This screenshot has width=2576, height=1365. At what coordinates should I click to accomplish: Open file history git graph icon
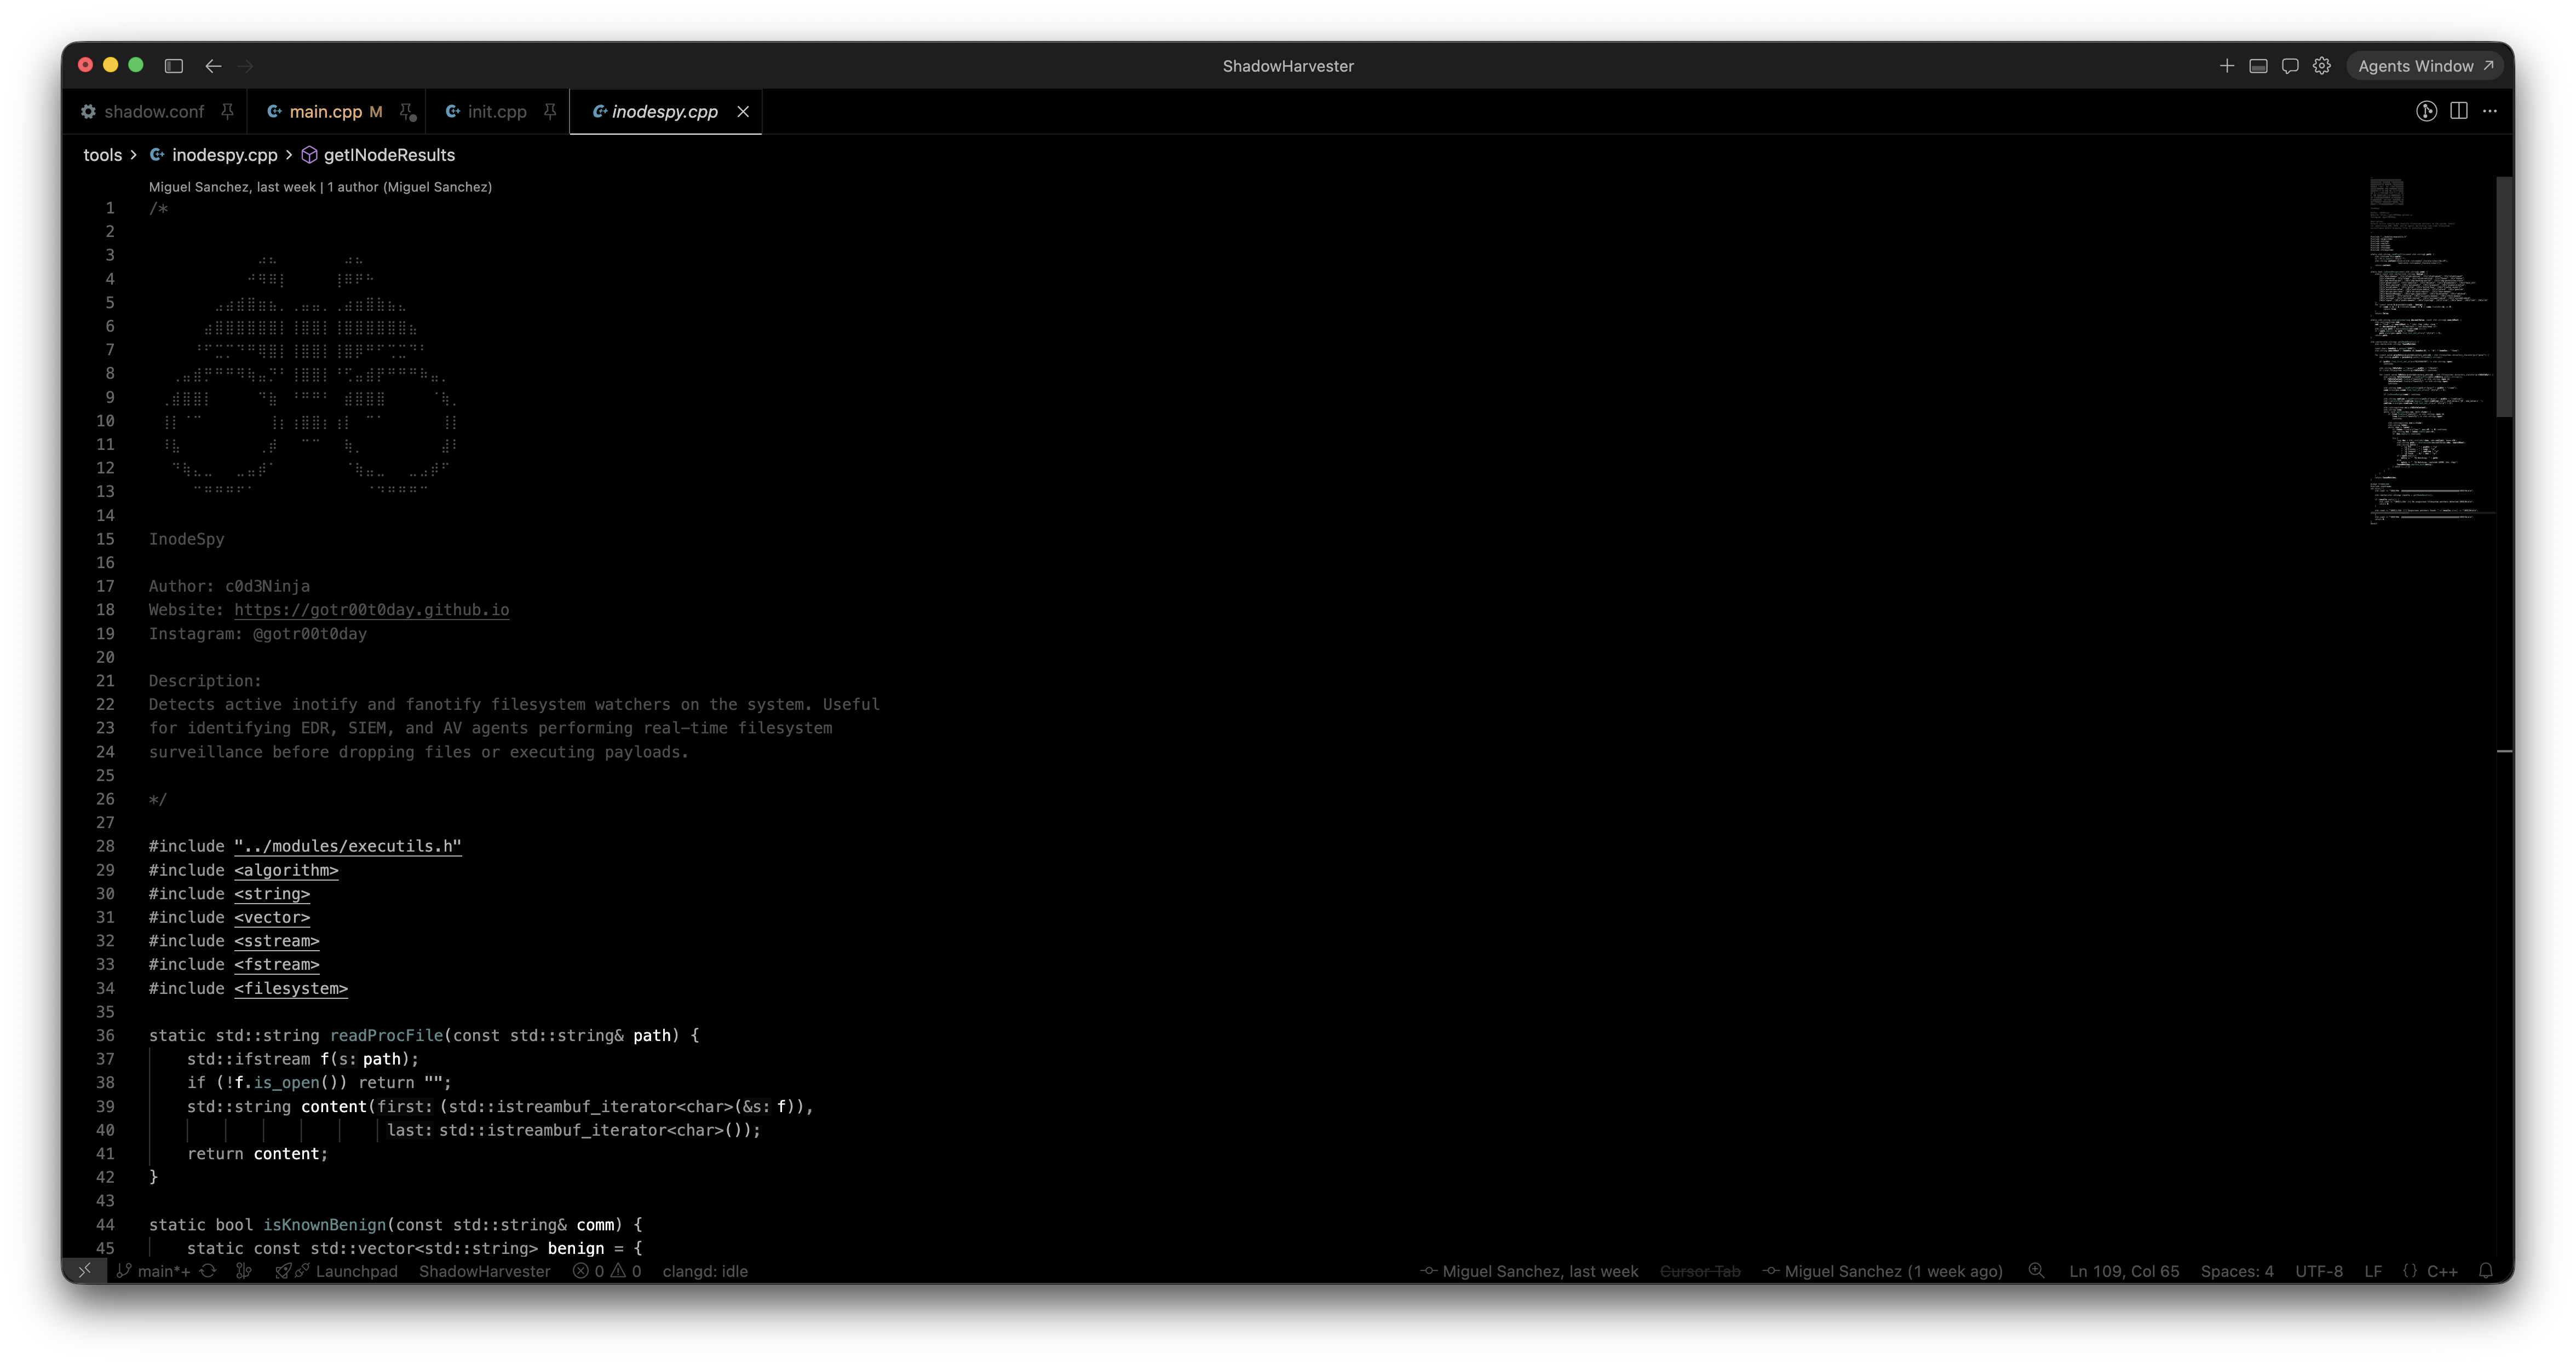click(2426, 111)
